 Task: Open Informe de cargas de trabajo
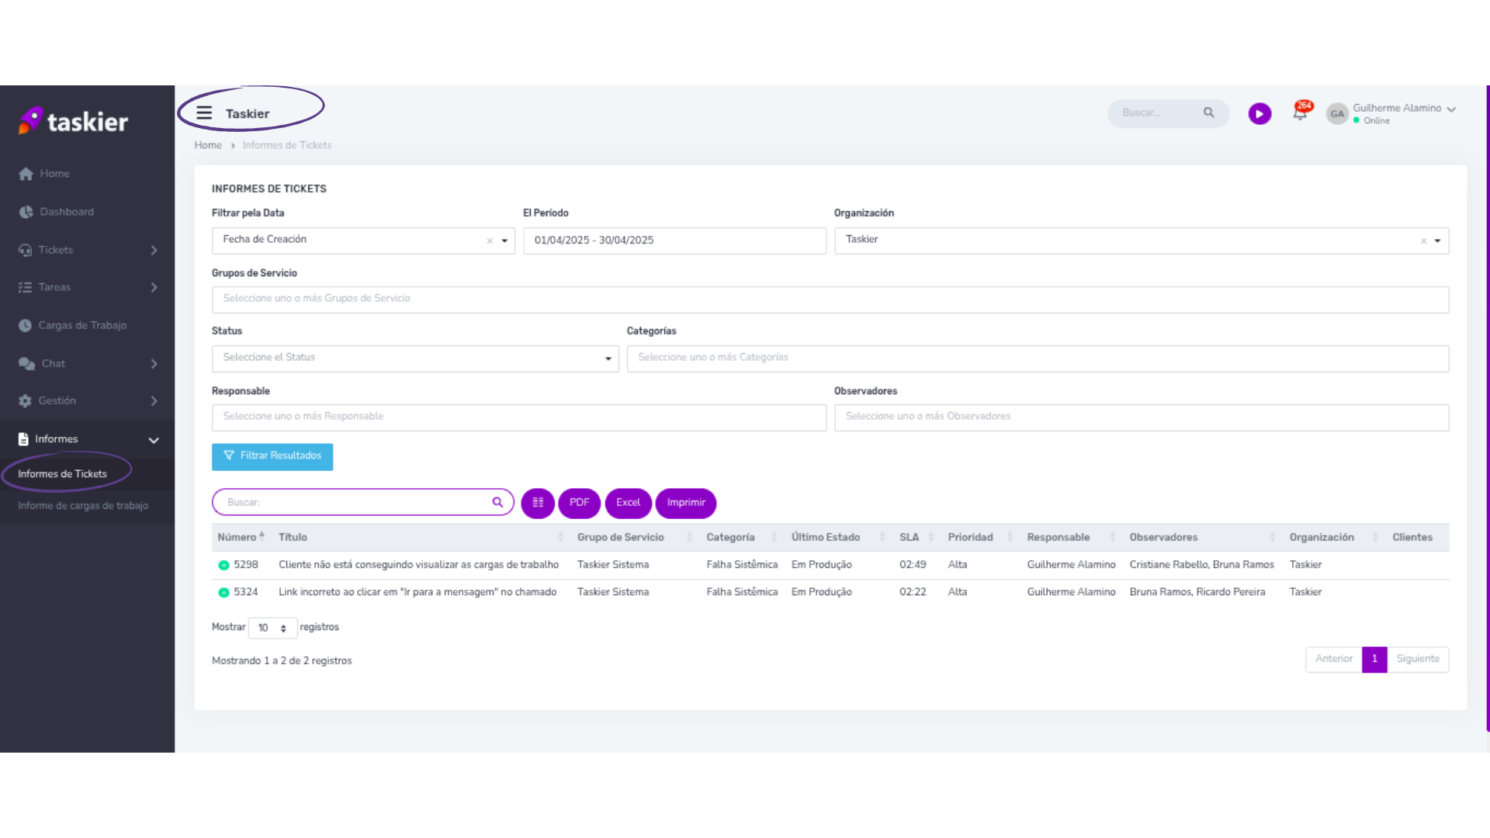(x=83, y=506)
